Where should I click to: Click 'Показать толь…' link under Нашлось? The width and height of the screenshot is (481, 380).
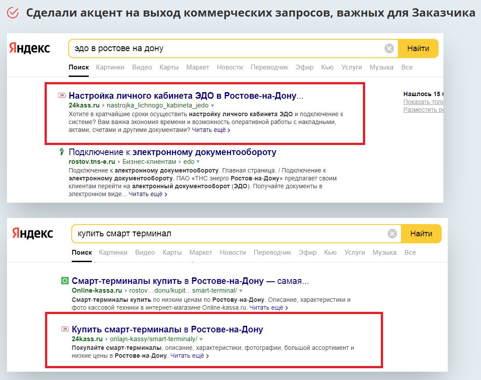(x=423, y=102)
